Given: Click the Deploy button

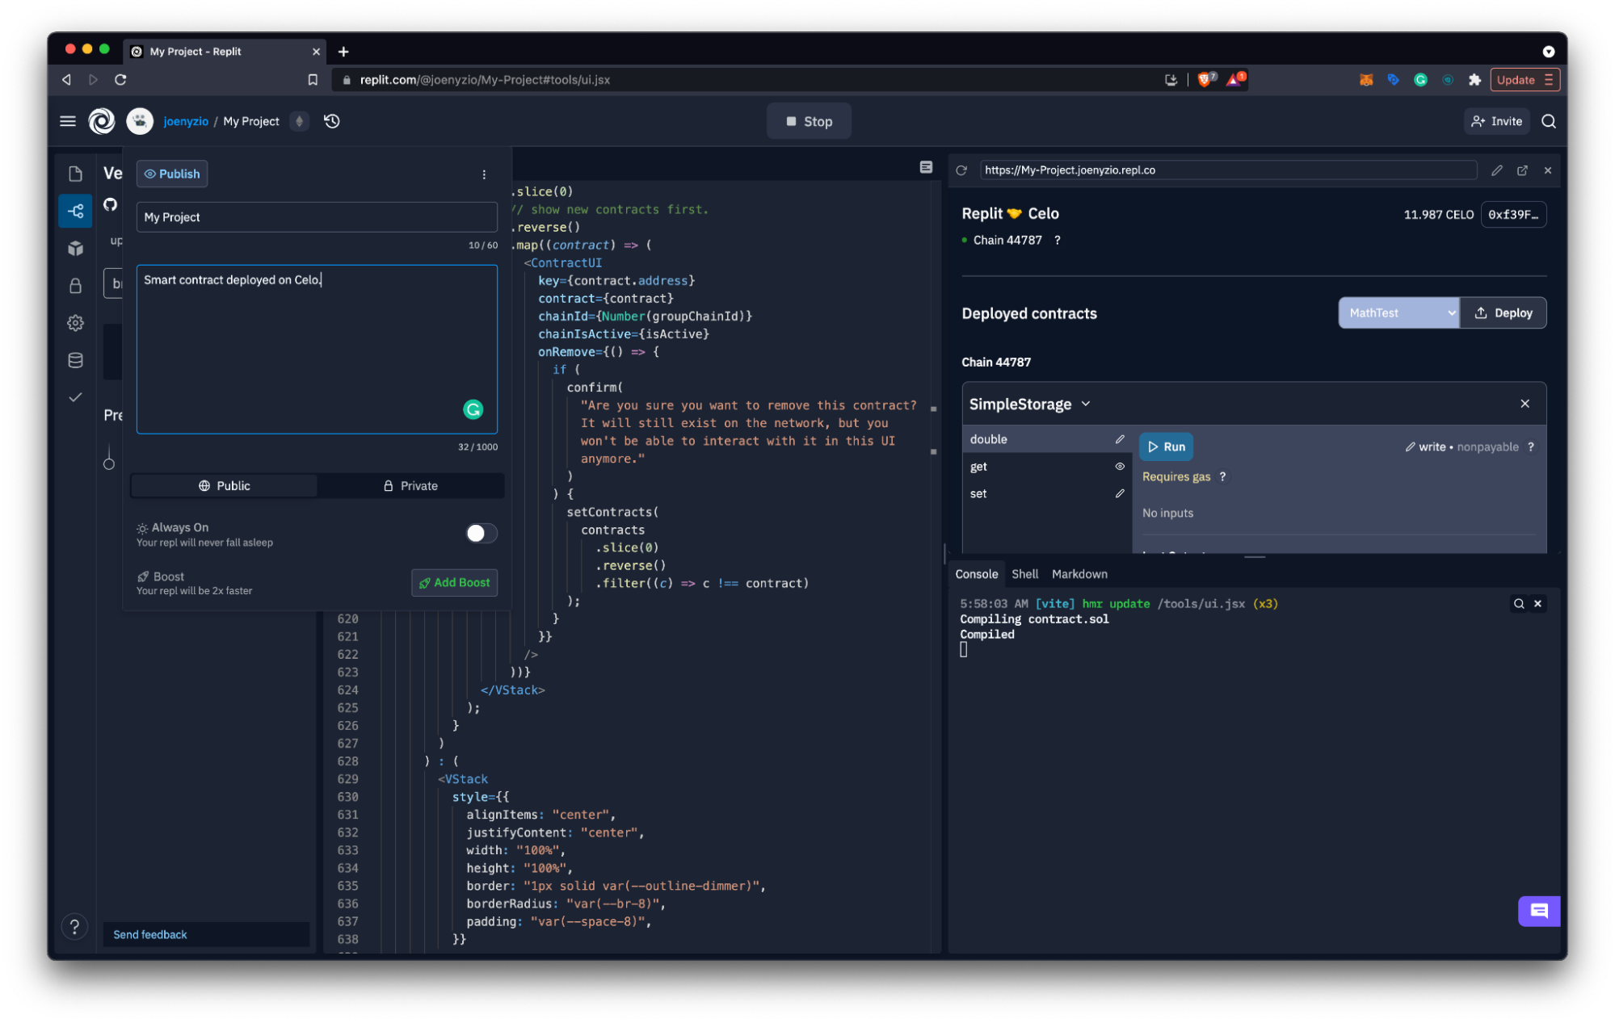Looking at the screenshot, I should [1504, 313].
